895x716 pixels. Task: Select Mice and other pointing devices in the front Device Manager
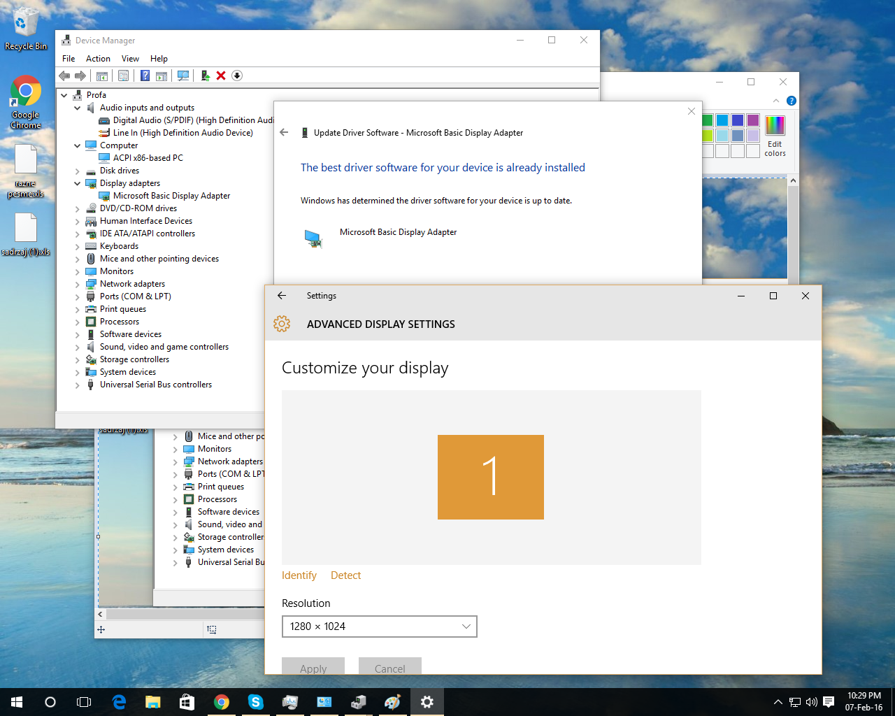click(159, 259)
